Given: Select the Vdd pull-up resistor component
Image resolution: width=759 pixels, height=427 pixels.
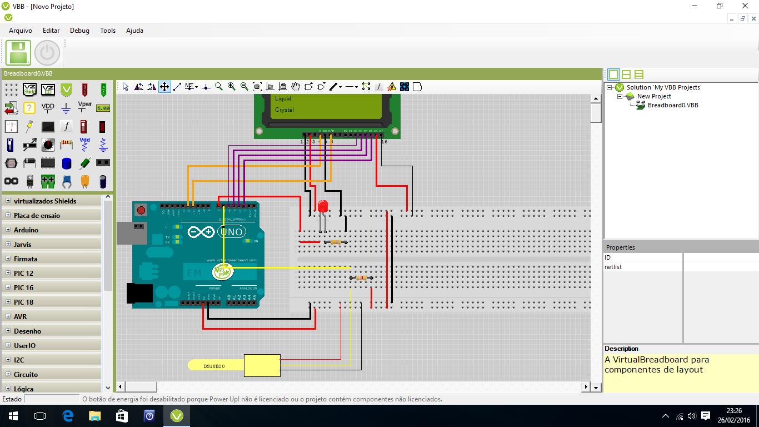Looking at the screenshot, I should click(x=84, y=145).
